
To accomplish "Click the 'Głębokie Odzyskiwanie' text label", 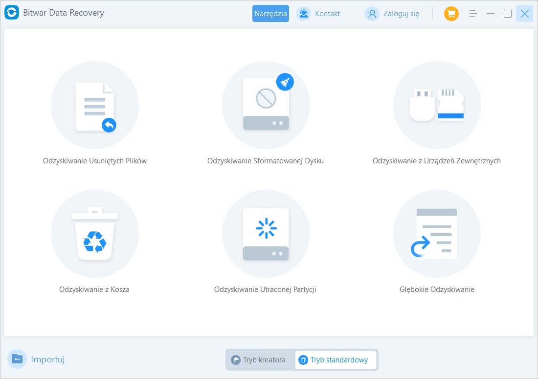I will (437, 290).
